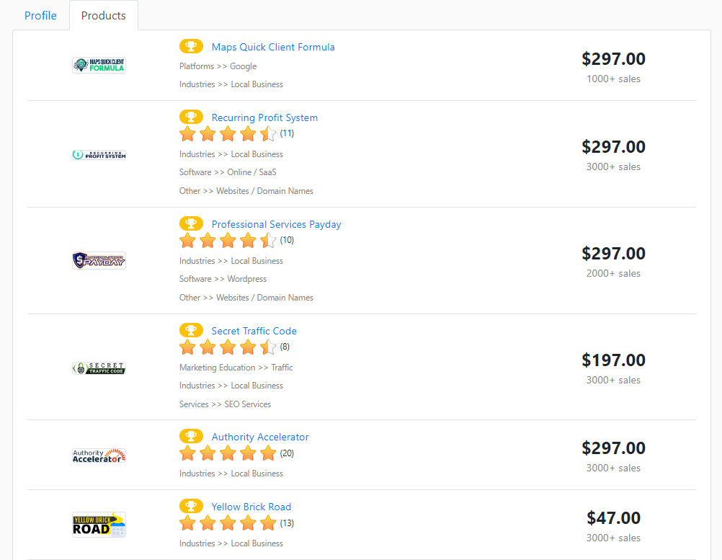Click the Maps Quick Client Formula logo
Viewport: 722px width, 560px height.
coord(99,66)
